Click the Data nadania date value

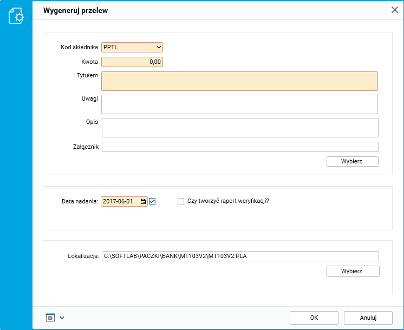(x=120, y=202)
